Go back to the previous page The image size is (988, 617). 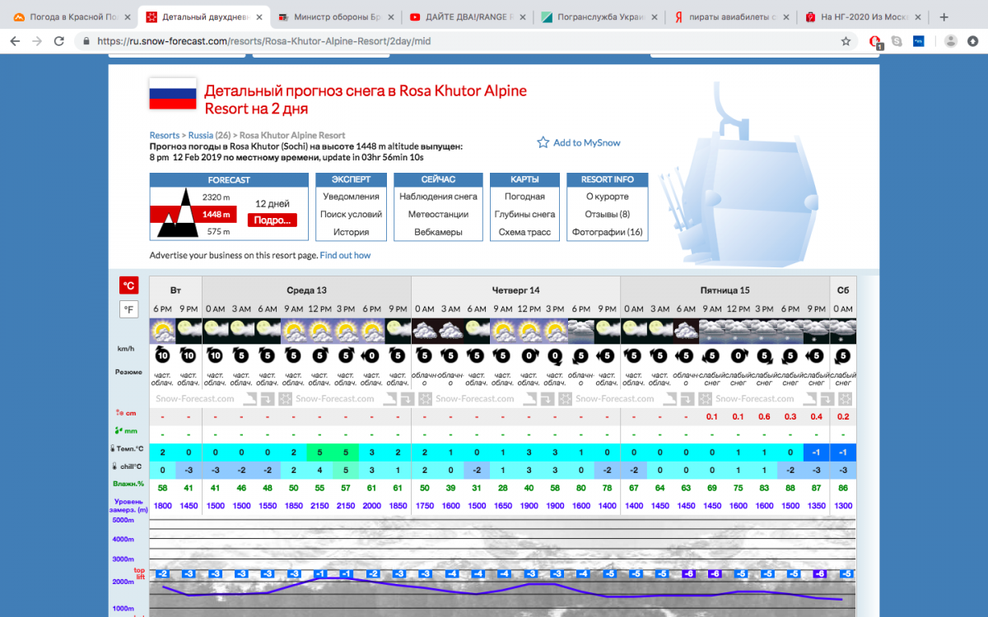(x=15, y=41)
